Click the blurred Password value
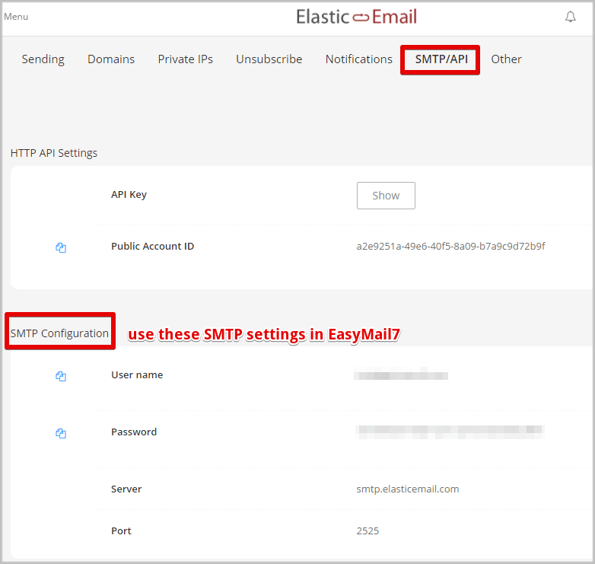Viewport: 595px width, 564px height. [x=450, y=431]
